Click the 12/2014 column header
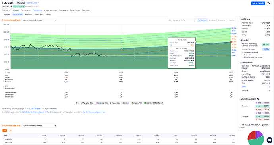The image size is (274, 145). pos(43,136)
